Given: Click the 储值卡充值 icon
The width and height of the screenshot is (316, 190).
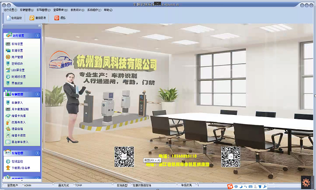Looking at the screenshot, I should [x=8, y=116].
